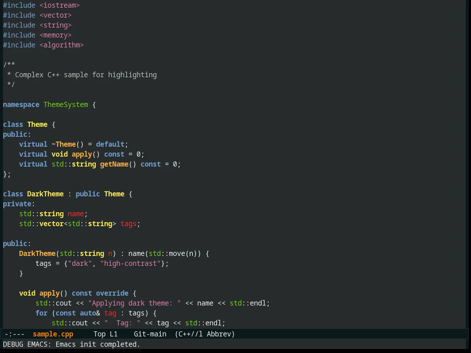Click the 'DarkTheme' constructor name

[x=37, y=253]
